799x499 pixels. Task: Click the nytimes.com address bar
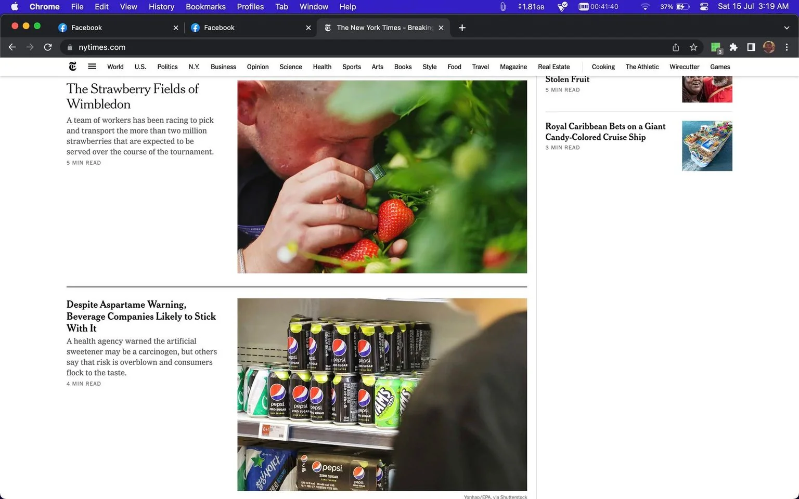364,47
